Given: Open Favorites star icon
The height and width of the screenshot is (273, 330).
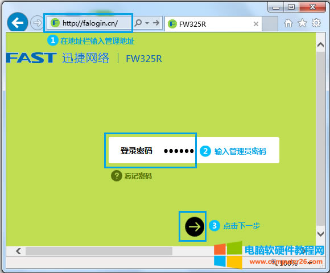Looking at the screenshot, I should point(302,23).
